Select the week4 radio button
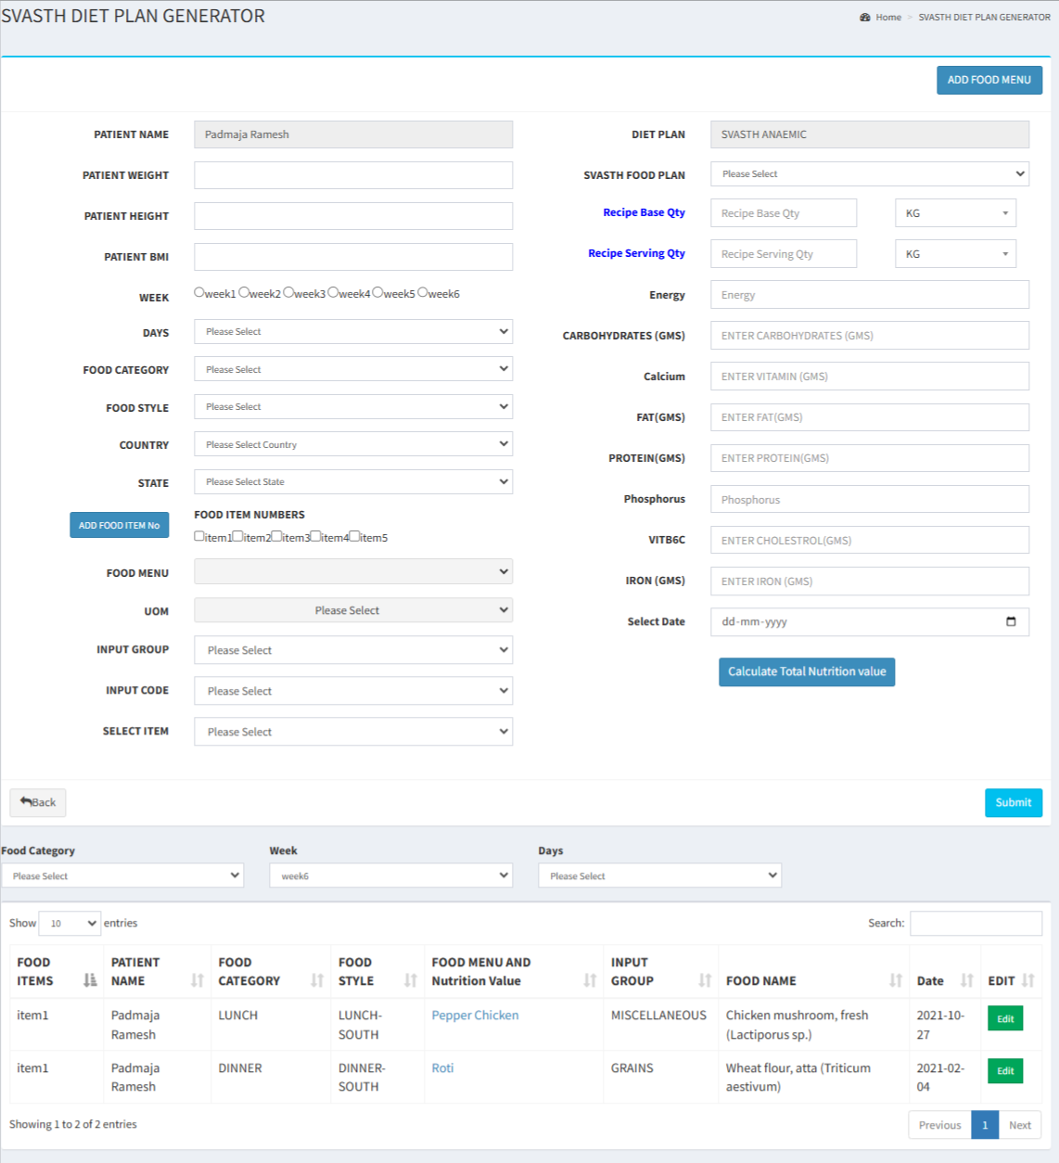 333,292
